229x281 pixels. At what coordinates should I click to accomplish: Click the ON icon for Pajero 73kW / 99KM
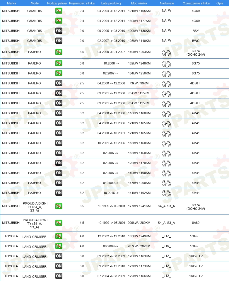tap(59, 83)
